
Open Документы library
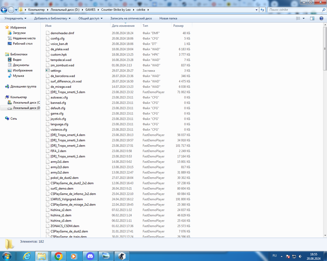21,65
